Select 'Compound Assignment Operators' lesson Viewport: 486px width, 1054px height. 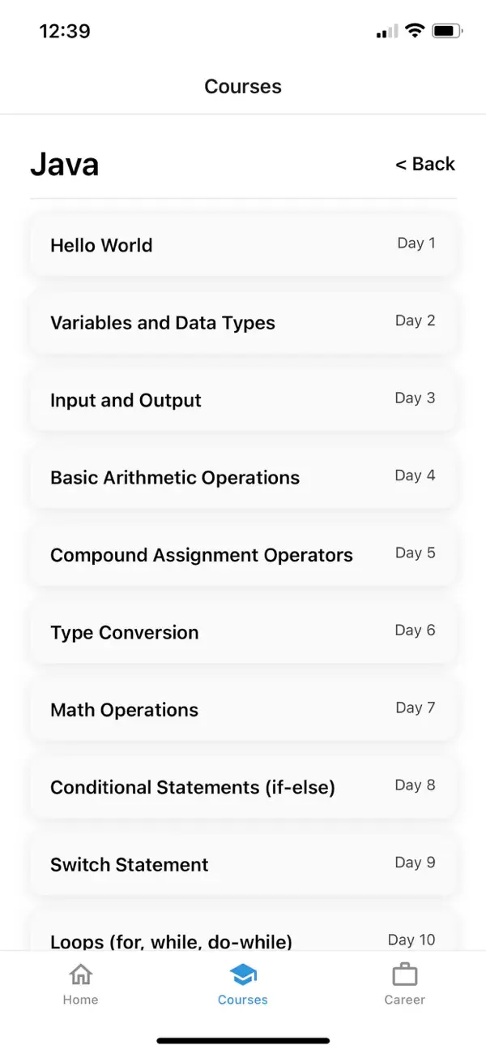click(x=242, y=555)
